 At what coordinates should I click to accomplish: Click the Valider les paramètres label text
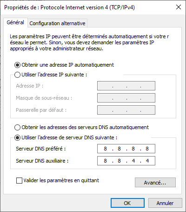click(61, 180)
